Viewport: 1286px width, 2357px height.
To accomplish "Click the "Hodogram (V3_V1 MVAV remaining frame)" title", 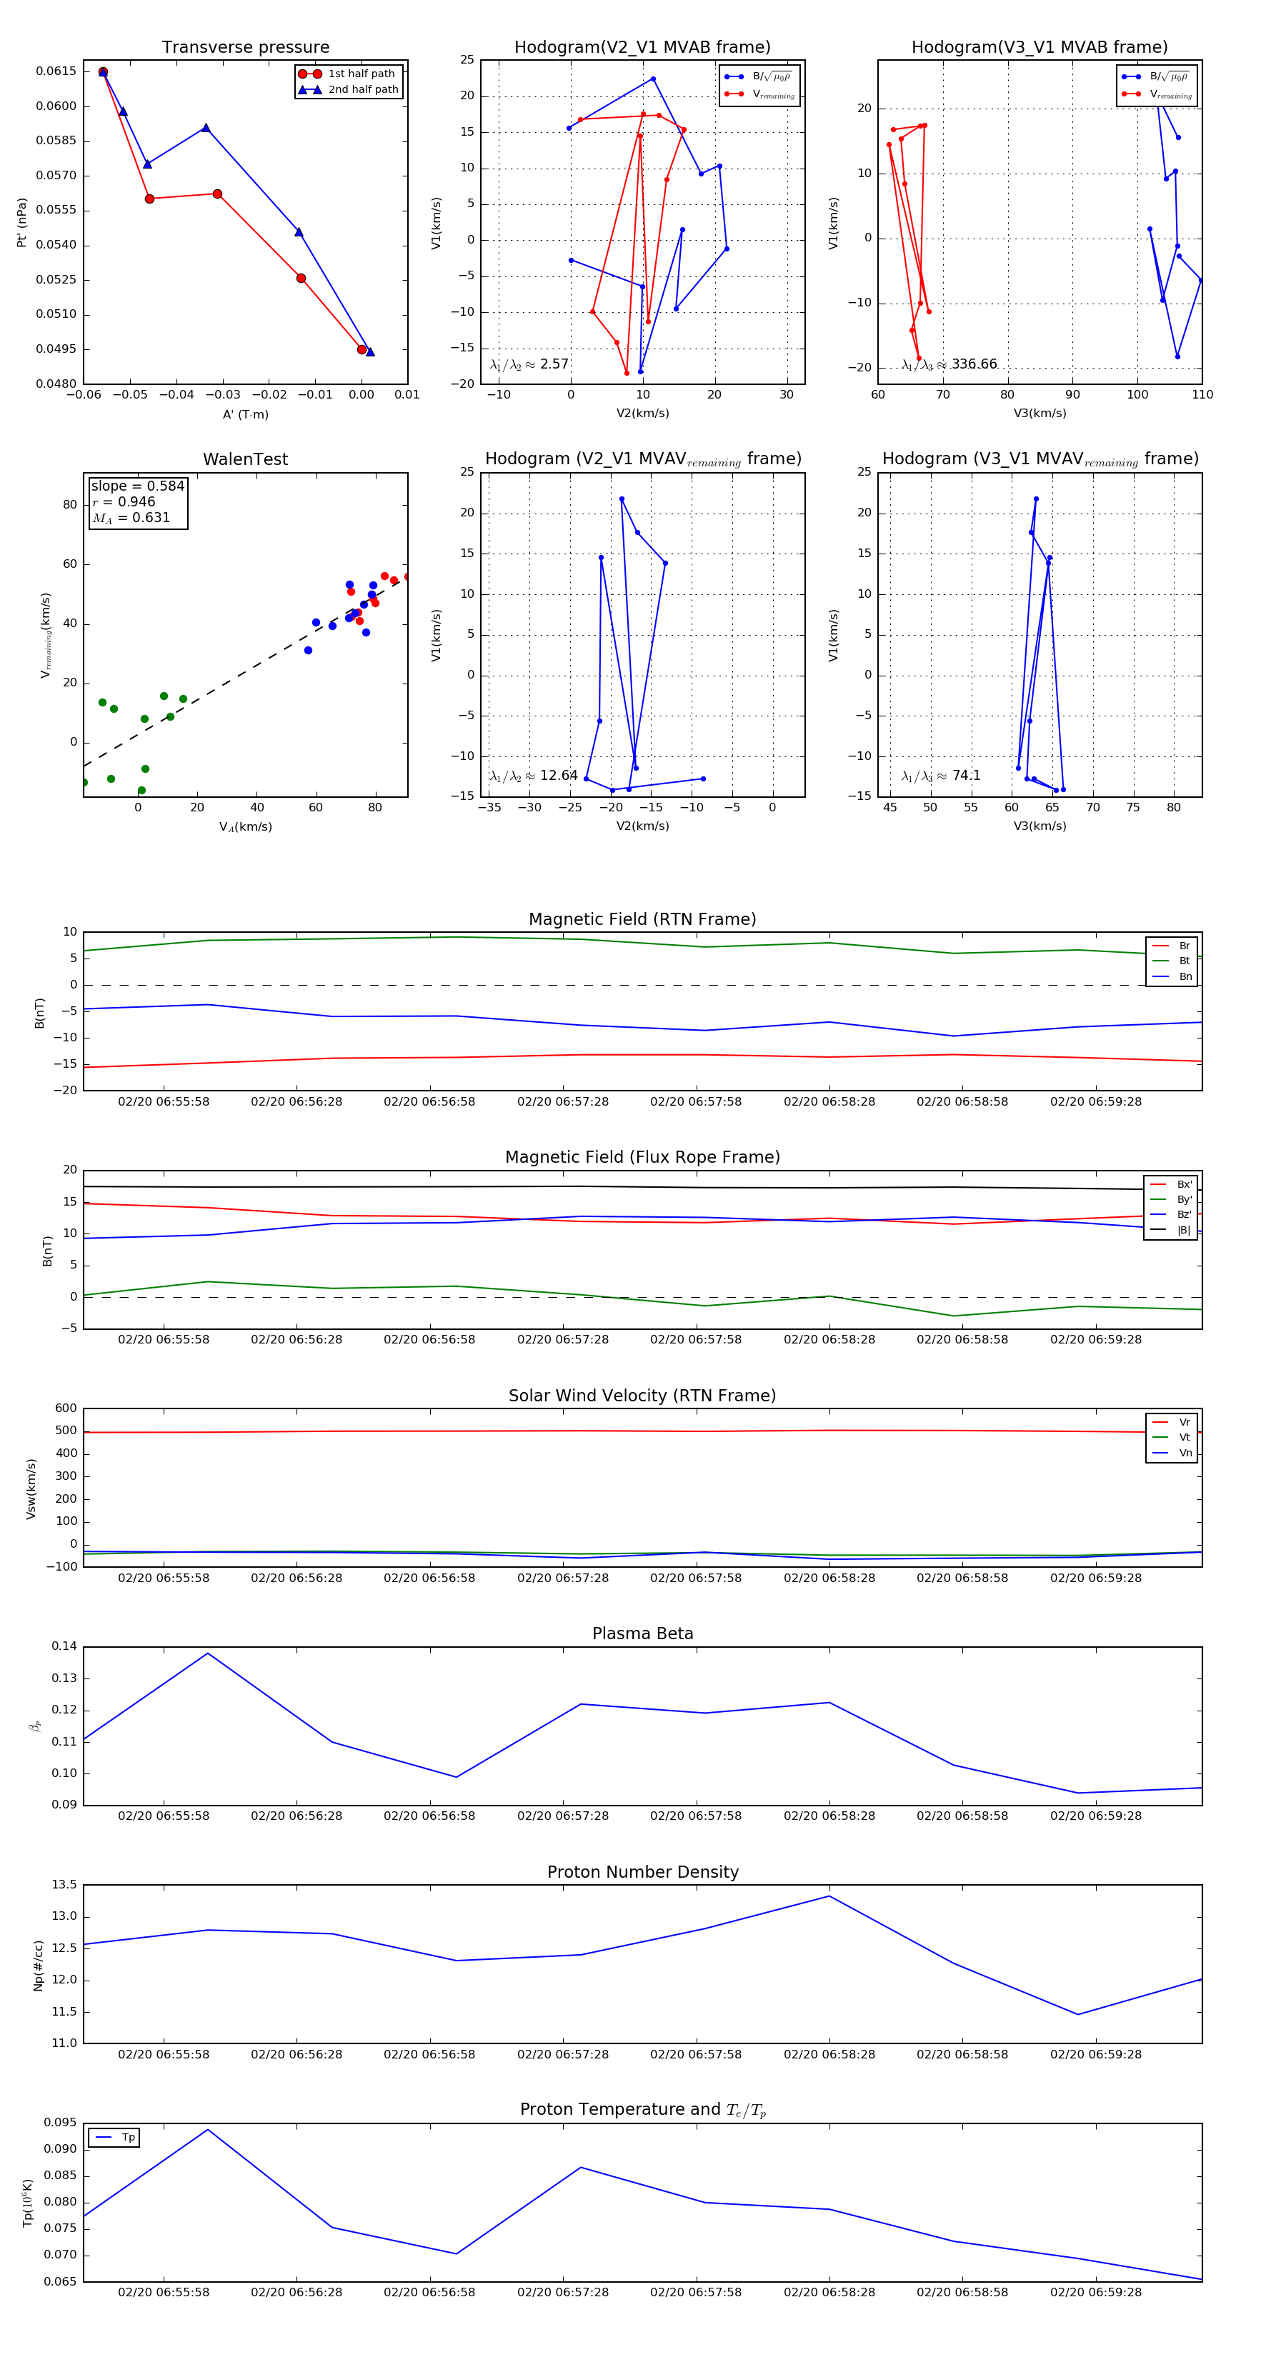I will click(x=1040, y=459).
